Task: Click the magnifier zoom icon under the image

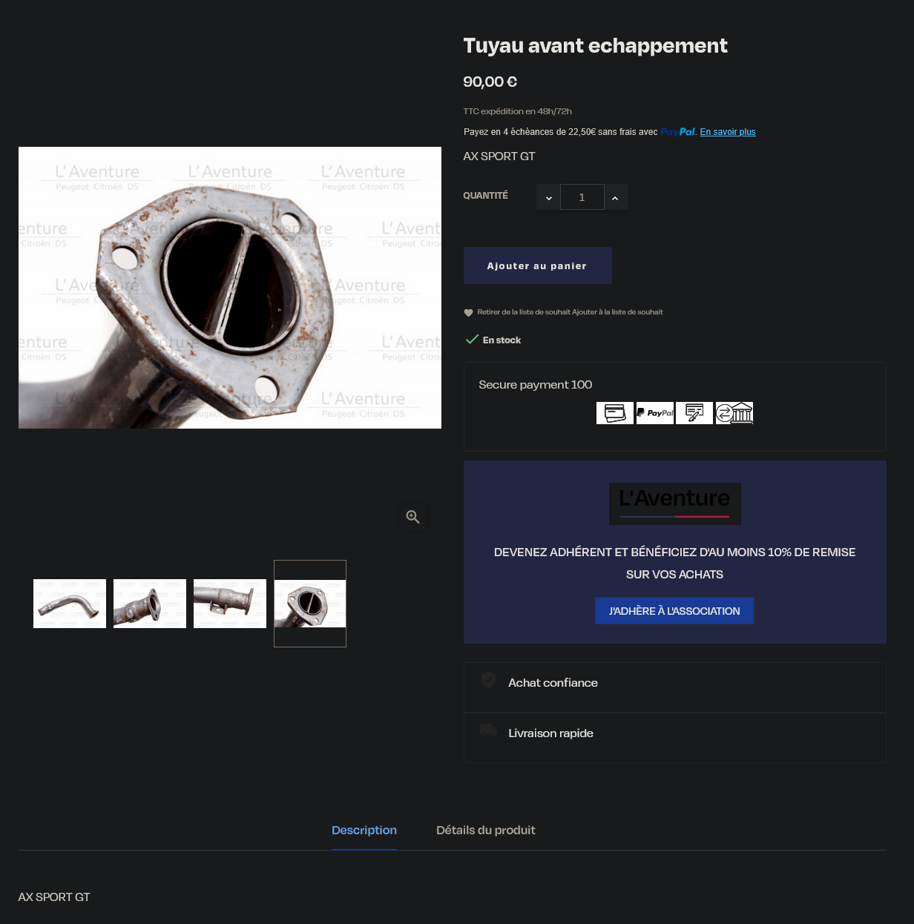Action: tap(413, 517)
